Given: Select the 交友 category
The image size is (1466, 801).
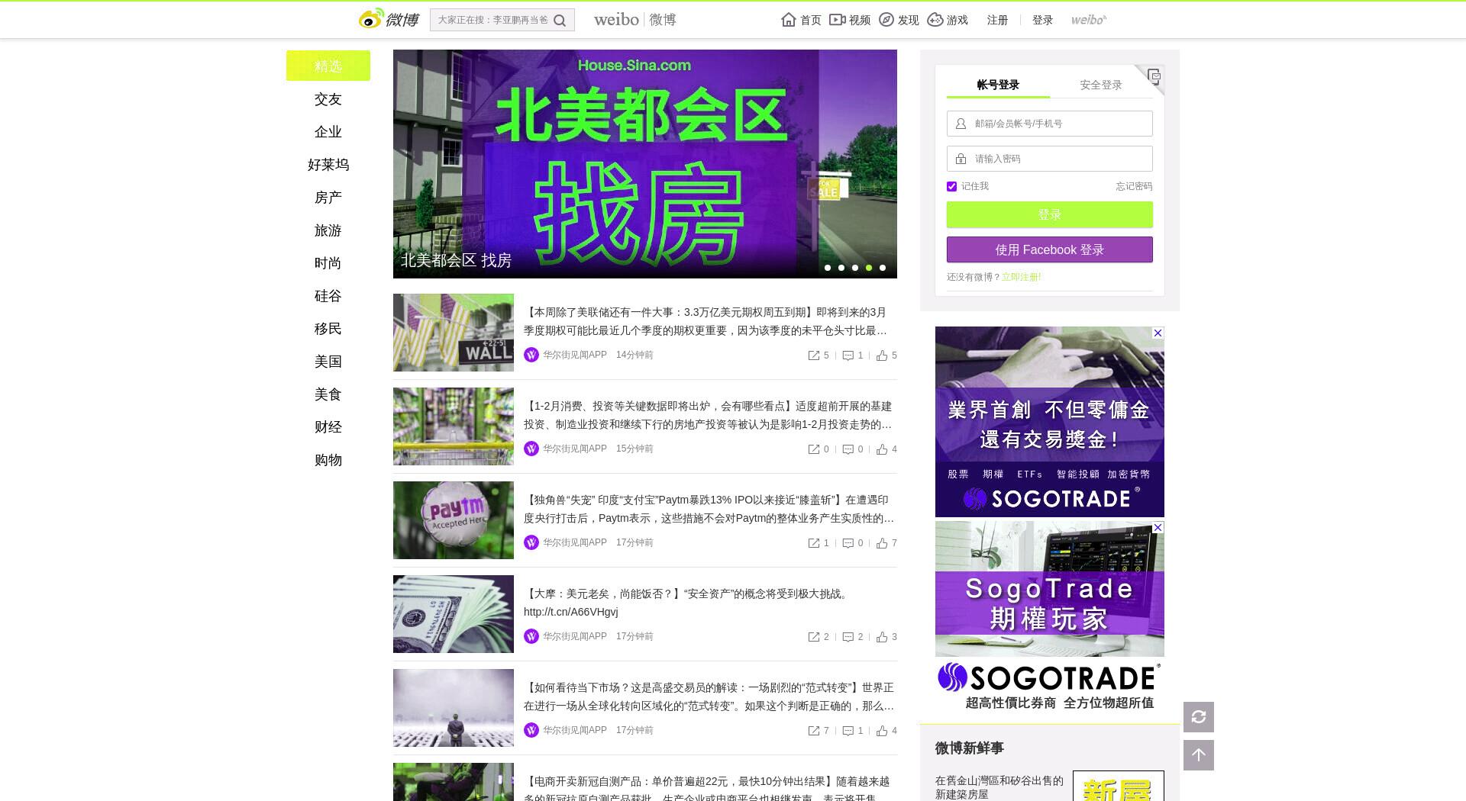Looking at the screenshot, I should [x=328, y=99].
